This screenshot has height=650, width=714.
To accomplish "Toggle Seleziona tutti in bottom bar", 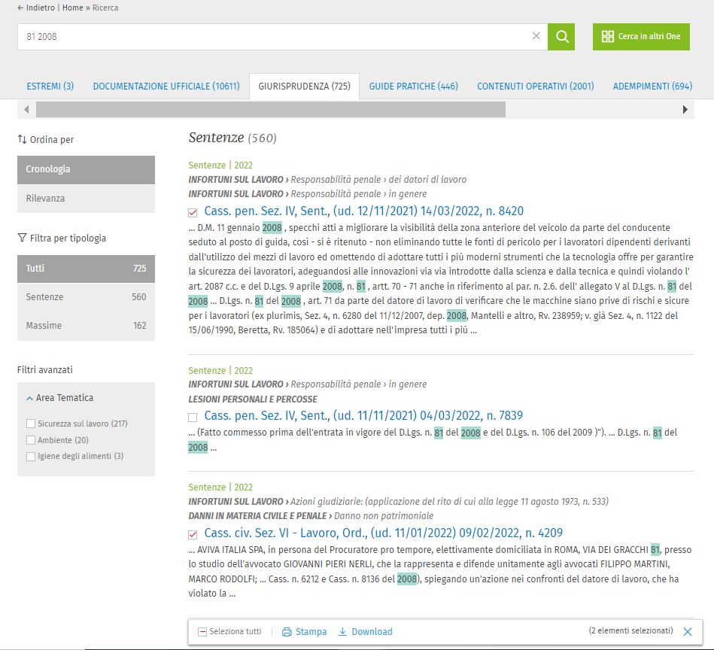I will click(202, 632).
